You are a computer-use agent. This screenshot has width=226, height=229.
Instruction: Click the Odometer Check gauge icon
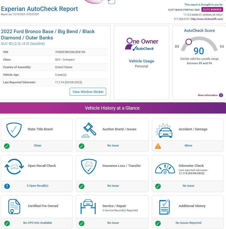click(x=165, y=169)
